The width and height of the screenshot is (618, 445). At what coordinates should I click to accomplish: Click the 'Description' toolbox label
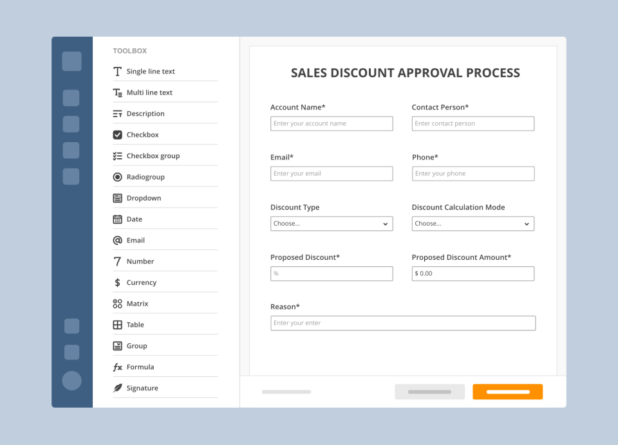145,114
